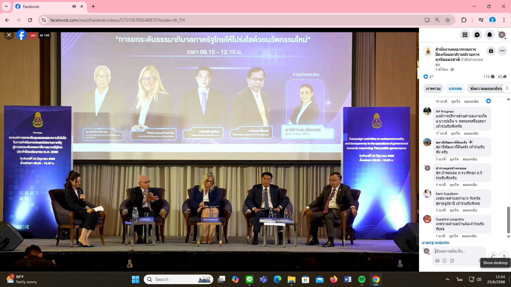Expand the account profile menu at top right
The height and width of the screenshot is (287, 511).
click(502, 35)
